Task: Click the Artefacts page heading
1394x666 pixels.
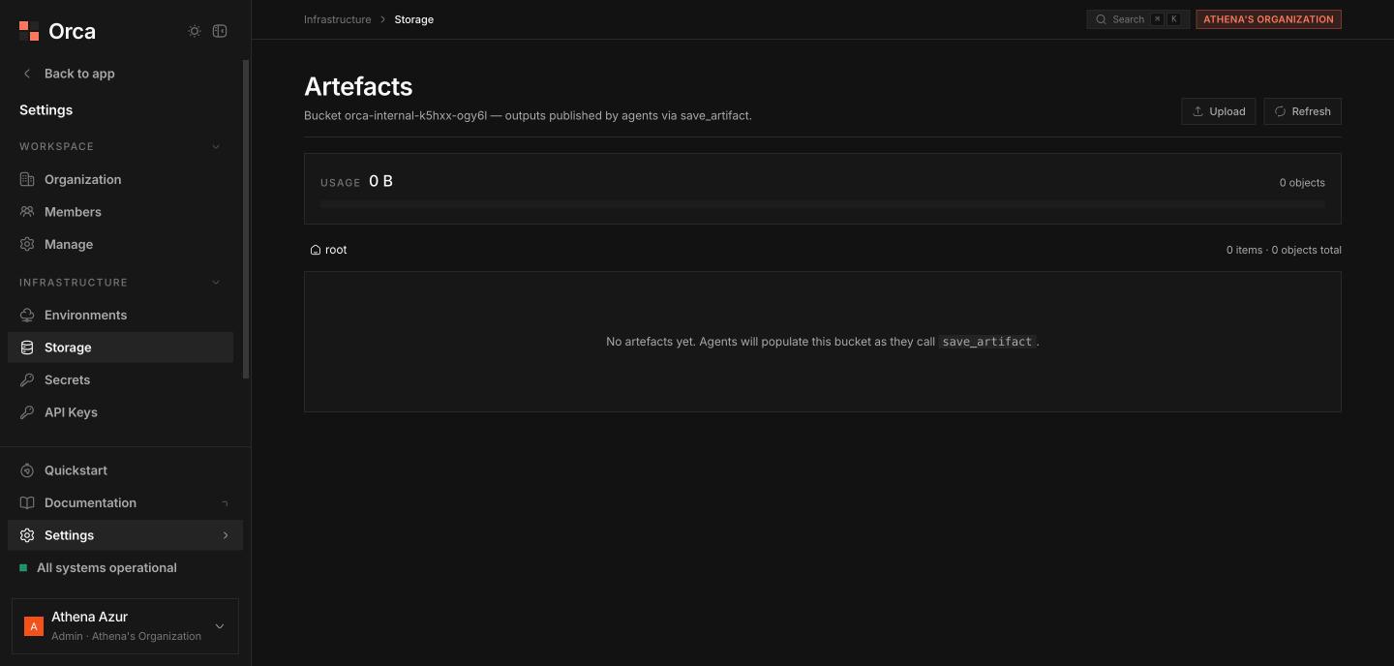Action: coord(358,86)
